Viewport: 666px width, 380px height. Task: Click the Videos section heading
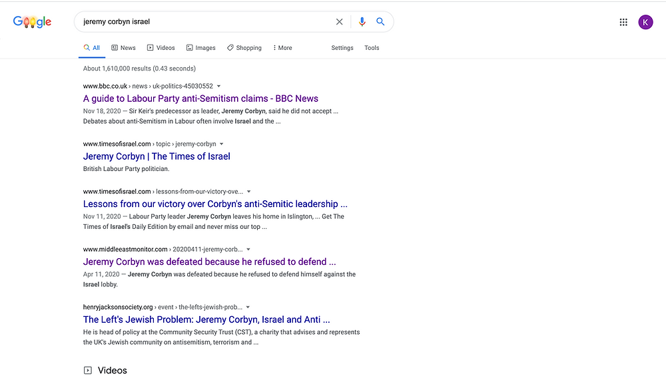[x=113, y=370]
